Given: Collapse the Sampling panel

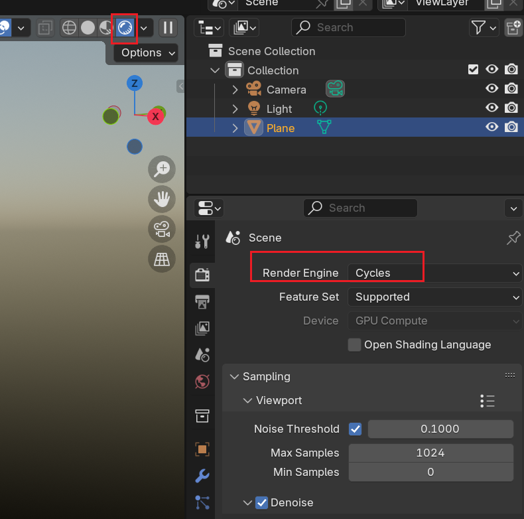Looking at the screenshot, I should (234, 376).
